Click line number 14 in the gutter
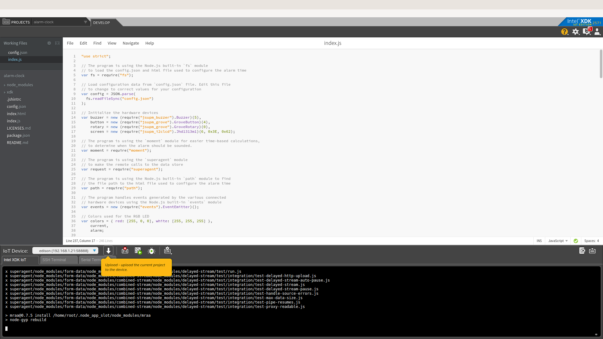 tap(73, 117)
